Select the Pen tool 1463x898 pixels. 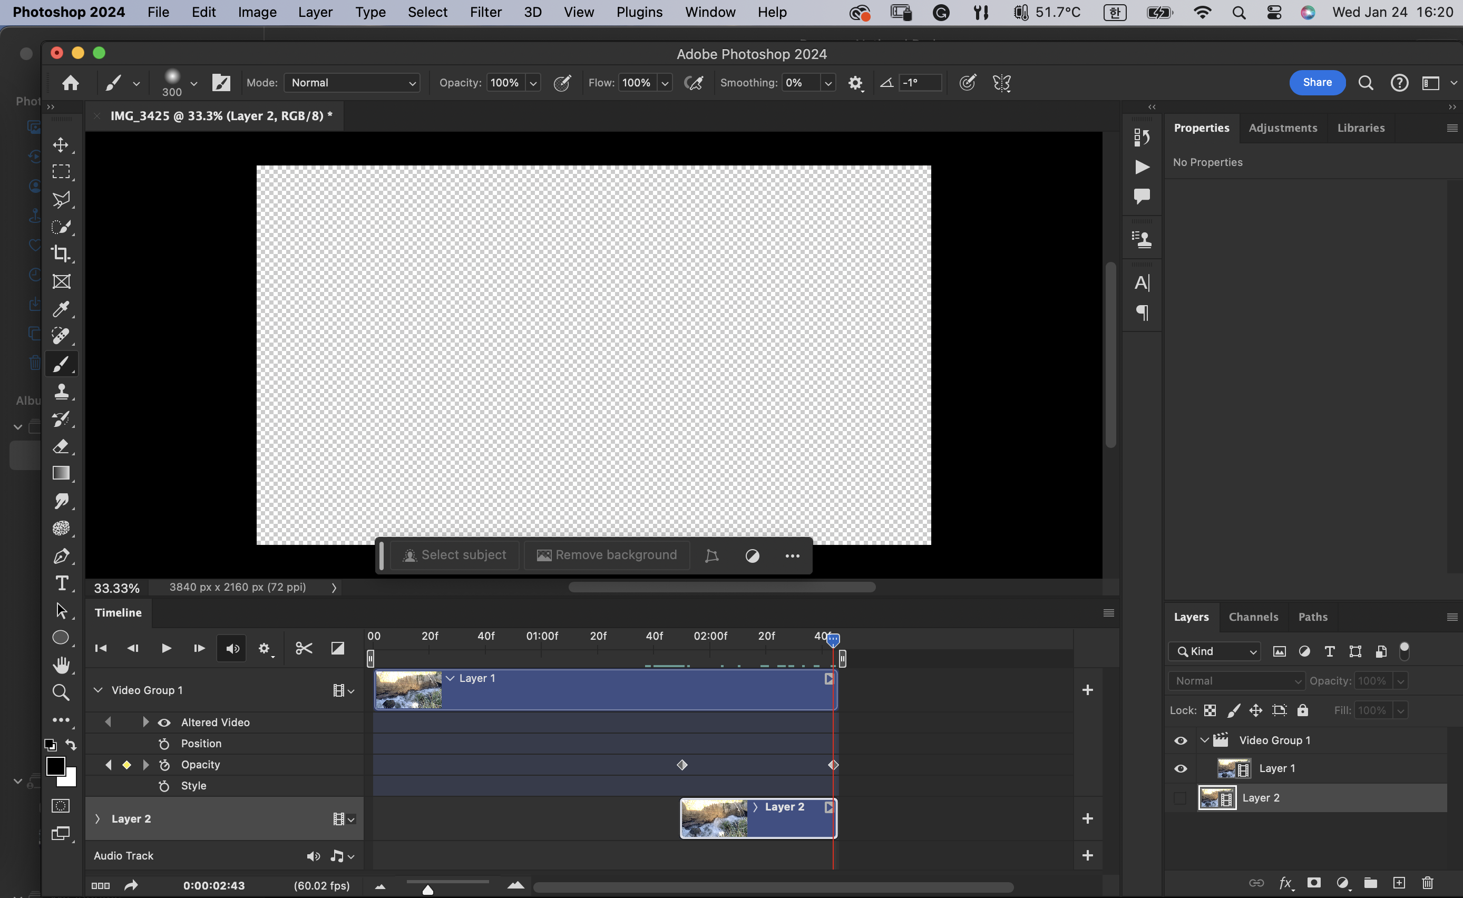(x=61, y=556)
